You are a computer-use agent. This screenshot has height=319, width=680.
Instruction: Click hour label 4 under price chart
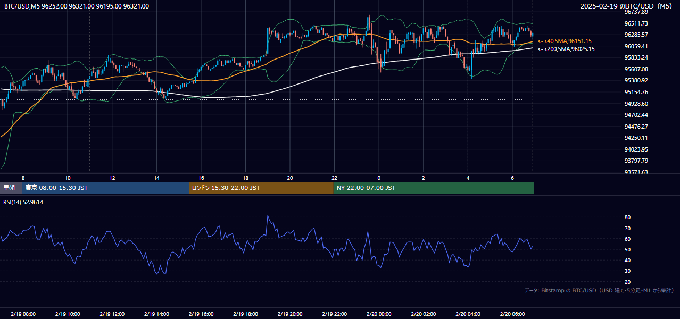(468, 178)
